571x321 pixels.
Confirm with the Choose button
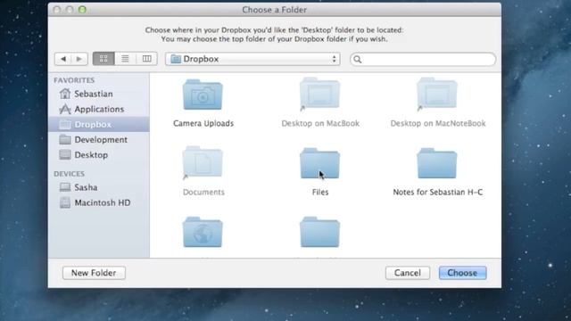pos(462,273)
